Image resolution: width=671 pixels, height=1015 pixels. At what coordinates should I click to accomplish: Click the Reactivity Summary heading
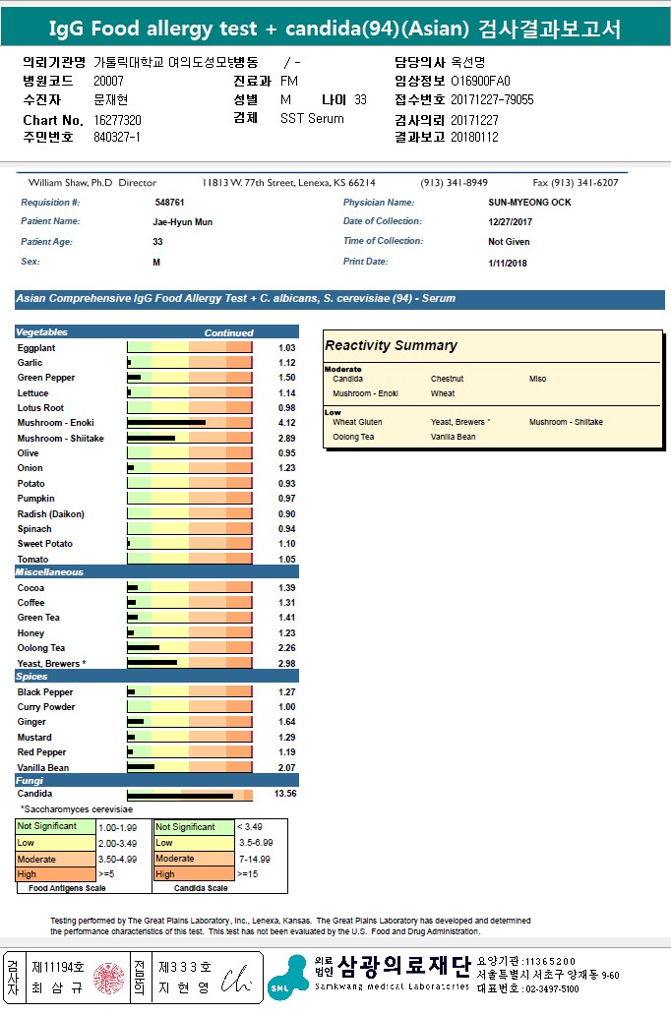[x=392, y=345]
